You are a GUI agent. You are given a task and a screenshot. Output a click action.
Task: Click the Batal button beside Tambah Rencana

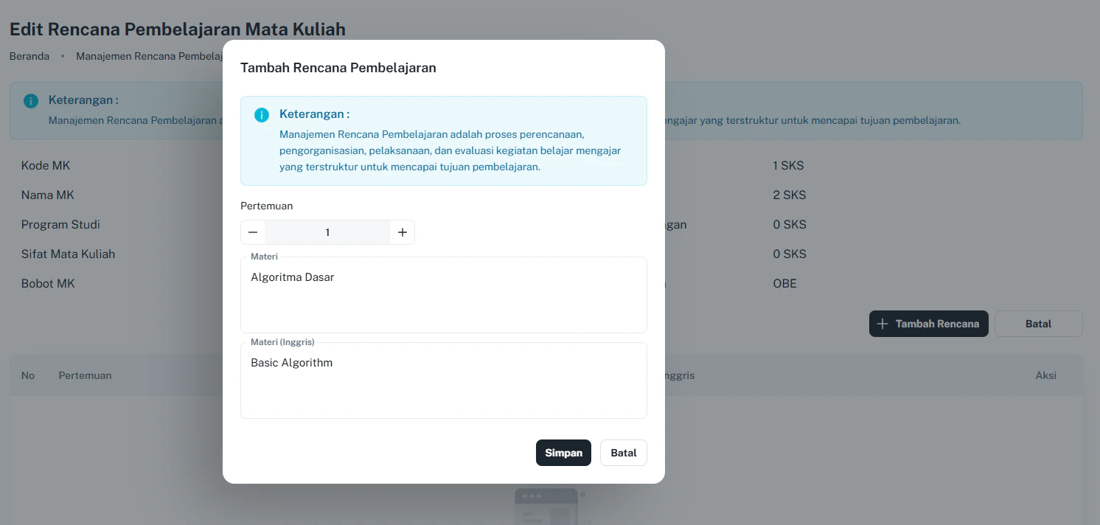(1038, 323)
